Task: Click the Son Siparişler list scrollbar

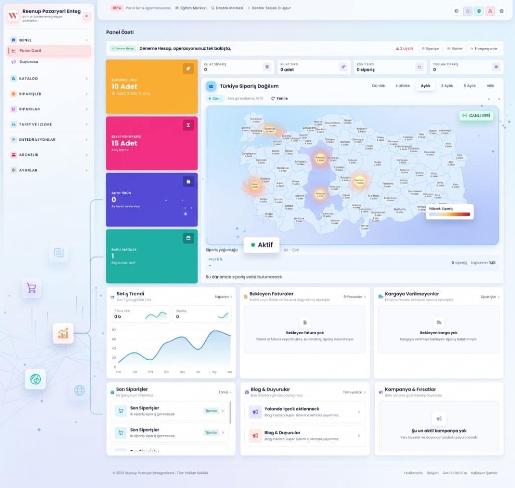Action: (x=230, y=413)
